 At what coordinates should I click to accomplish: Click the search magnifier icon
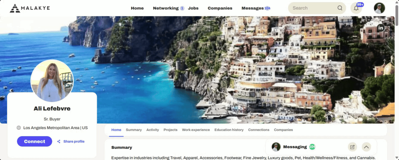(x=340, y=8)
